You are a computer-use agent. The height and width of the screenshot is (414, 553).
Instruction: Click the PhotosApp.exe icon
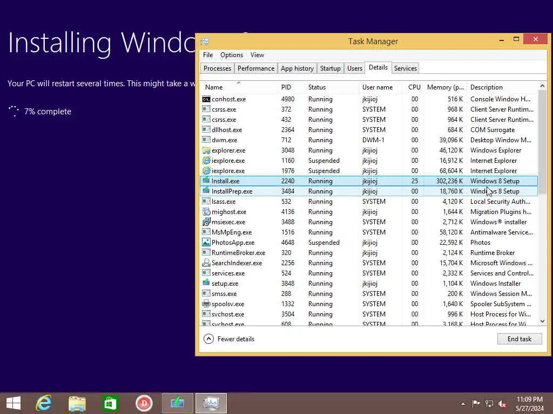[x=206, y=242]
